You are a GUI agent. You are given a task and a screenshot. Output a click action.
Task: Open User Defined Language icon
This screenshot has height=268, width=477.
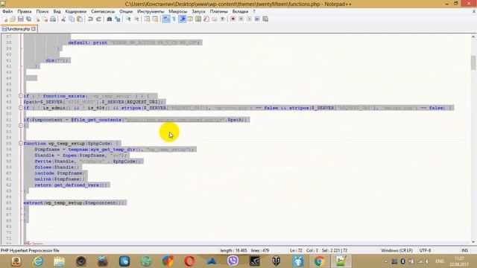[190, 19]
